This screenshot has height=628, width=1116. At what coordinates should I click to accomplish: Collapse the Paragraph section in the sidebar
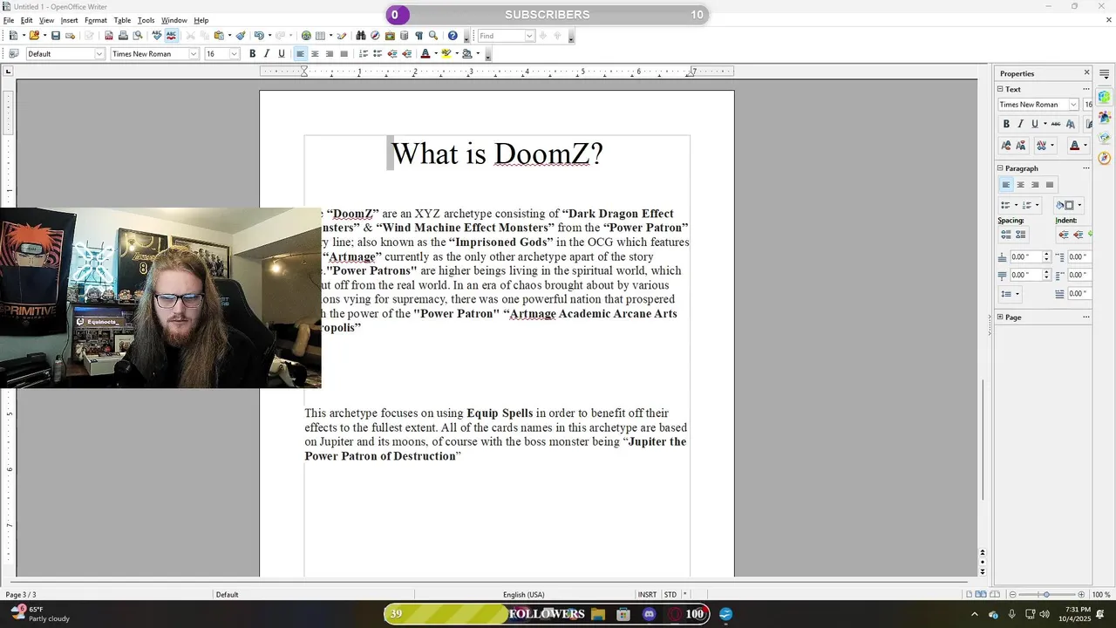coord(1000,168)
